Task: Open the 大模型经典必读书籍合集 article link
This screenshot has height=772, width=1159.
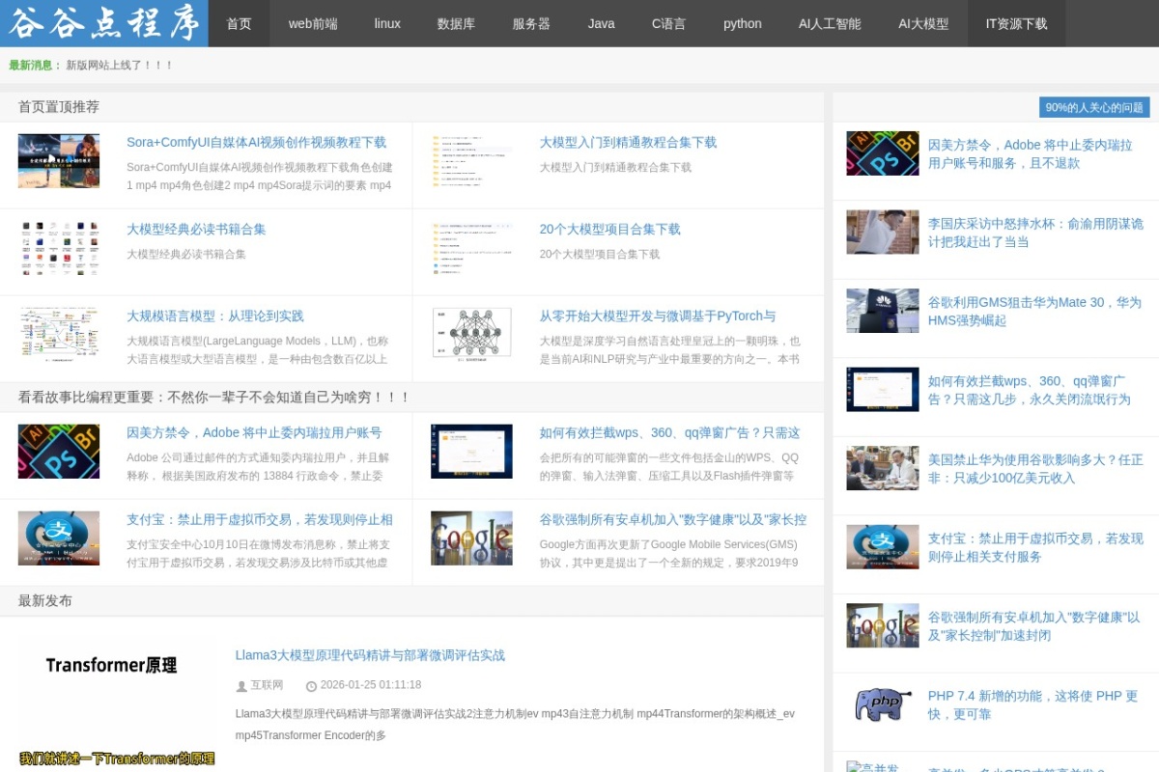Action: click(x=196, y=230)
